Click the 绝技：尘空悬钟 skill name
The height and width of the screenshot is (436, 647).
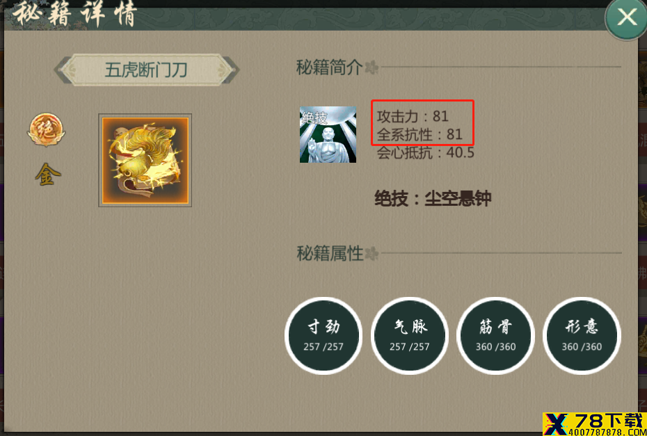(x=433, y=199)
